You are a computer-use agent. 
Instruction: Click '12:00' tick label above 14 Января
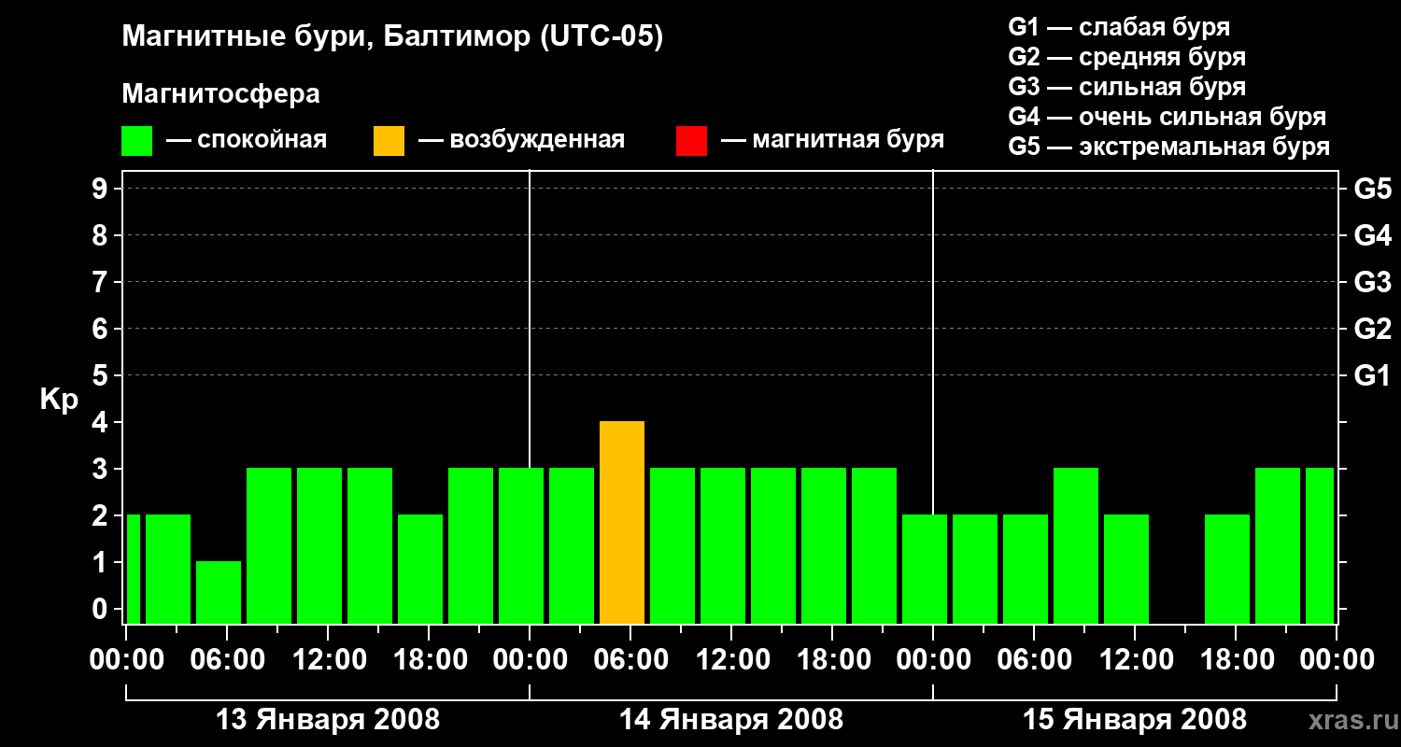731,660
